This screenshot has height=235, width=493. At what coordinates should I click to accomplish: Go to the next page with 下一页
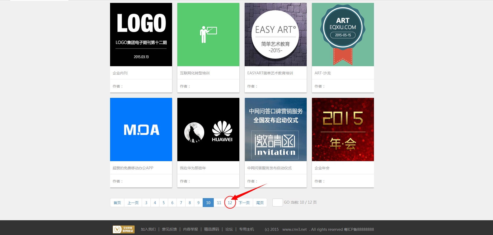(244, 203)
